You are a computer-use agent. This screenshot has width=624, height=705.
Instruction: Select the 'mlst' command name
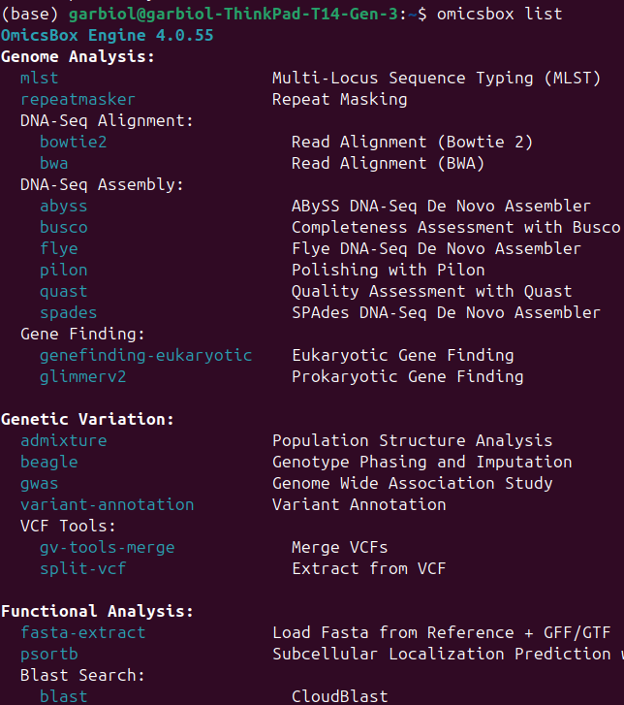40,79
